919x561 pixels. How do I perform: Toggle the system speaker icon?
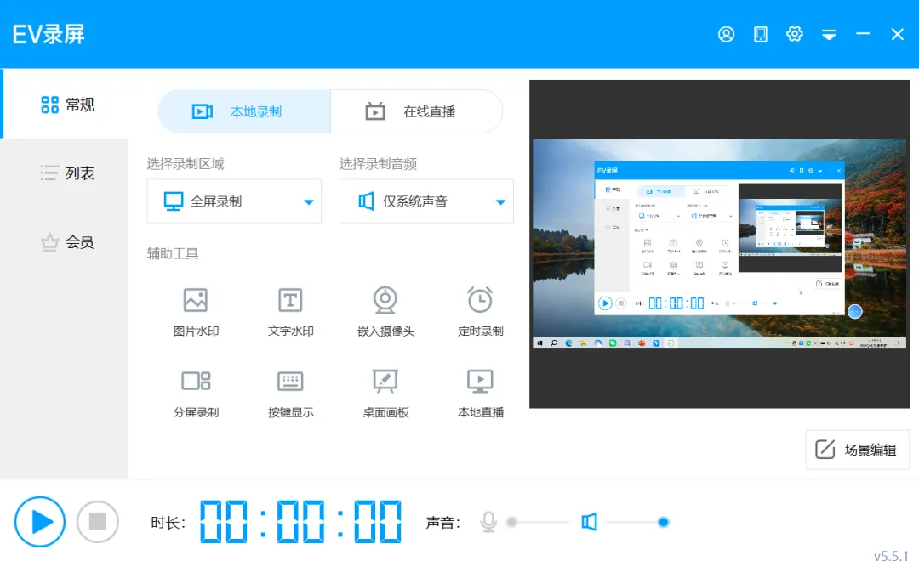click(589, 522)
